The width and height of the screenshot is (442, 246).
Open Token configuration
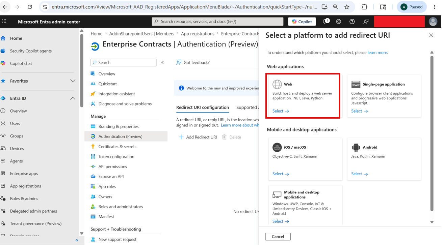tap(116, 157)
